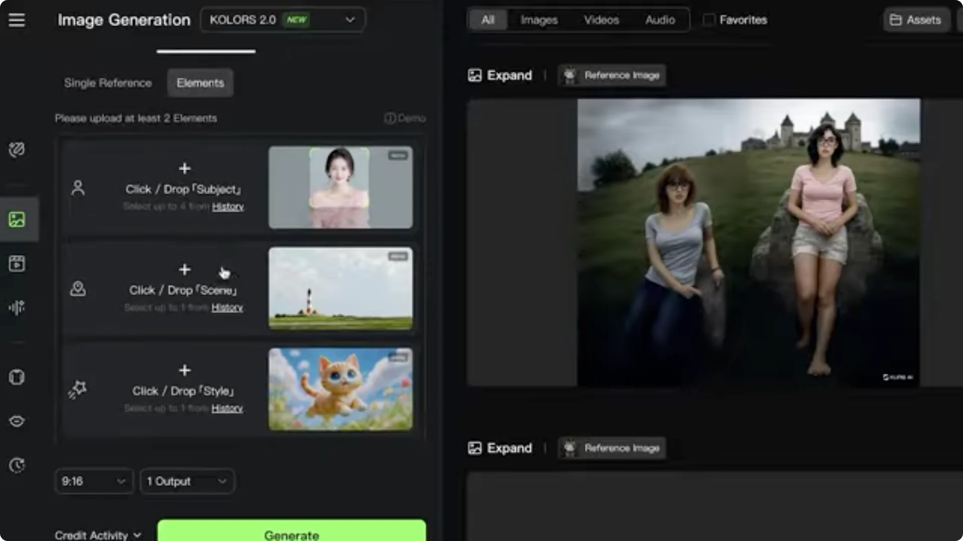
Task: Enable the Favorites checkbox
Action: 709,20
